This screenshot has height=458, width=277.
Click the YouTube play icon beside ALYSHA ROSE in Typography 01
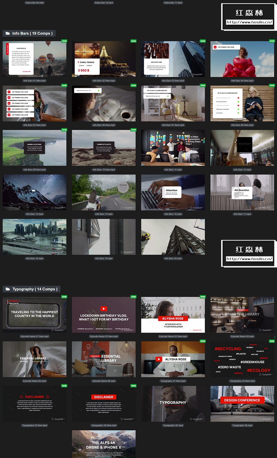click(x=159, y=359)
